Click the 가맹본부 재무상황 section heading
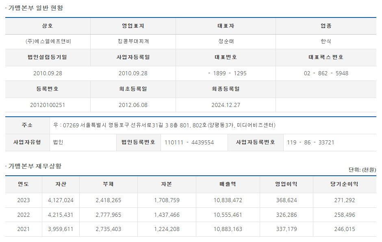Screen dimensions: 382x242 pos(35,166)
